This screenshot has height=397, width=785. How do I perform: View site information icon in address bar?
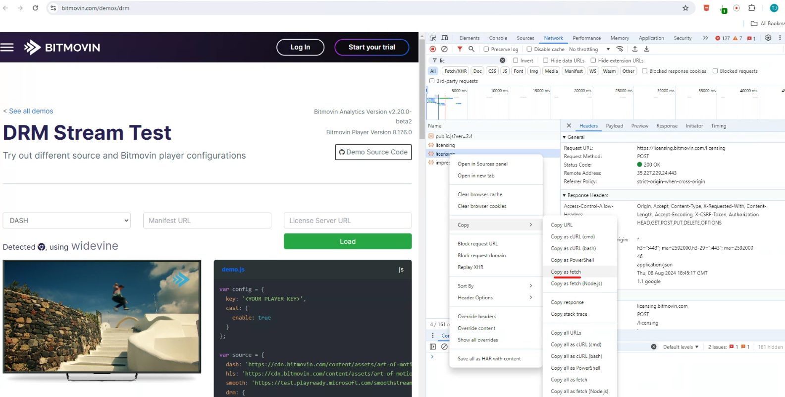point(53,8)
